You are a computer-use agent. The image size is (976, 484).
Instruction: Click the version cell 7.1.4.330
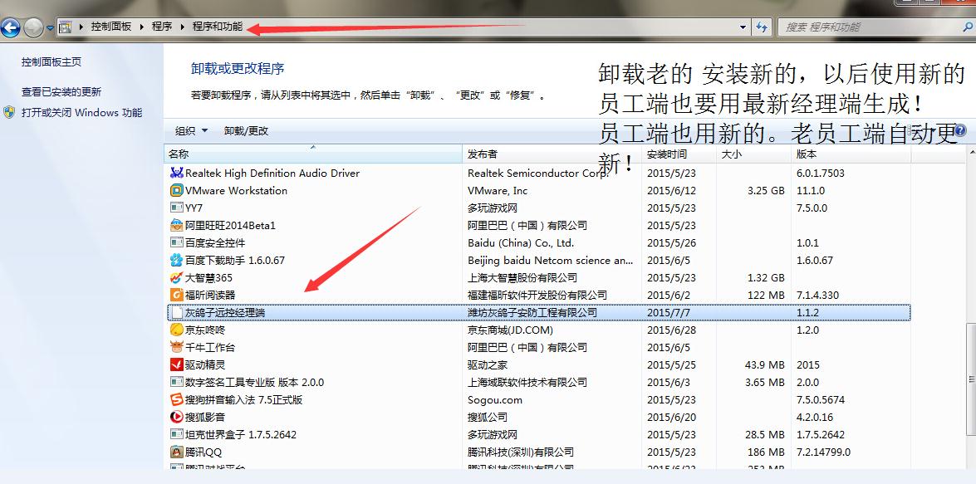[818, 295]
